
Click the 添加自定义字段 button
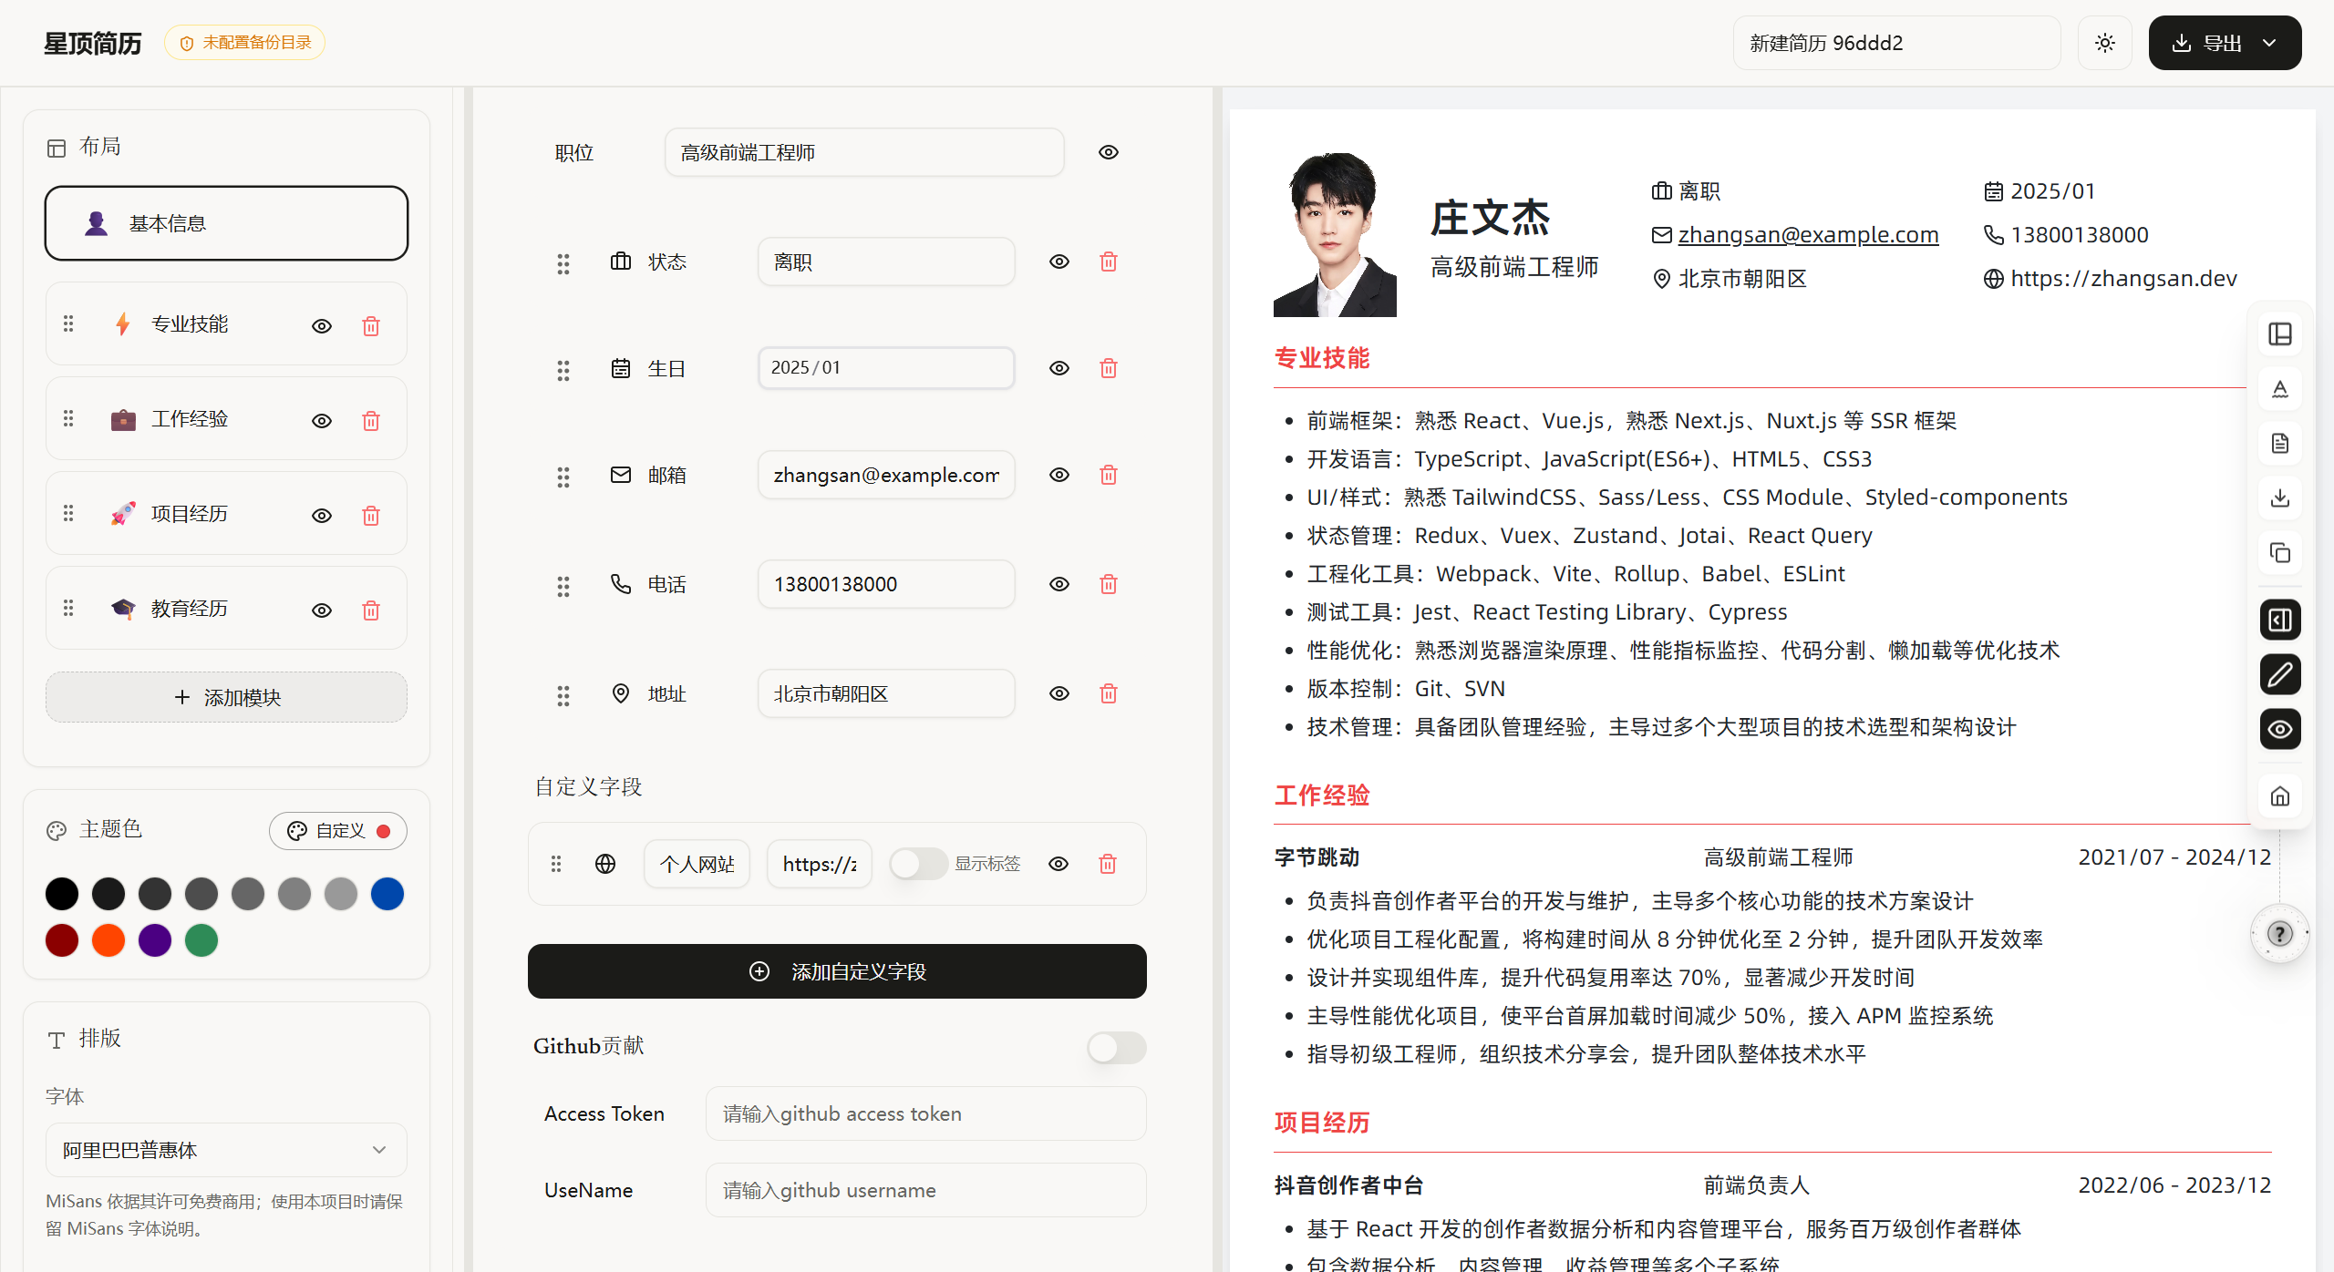[836, 971]
